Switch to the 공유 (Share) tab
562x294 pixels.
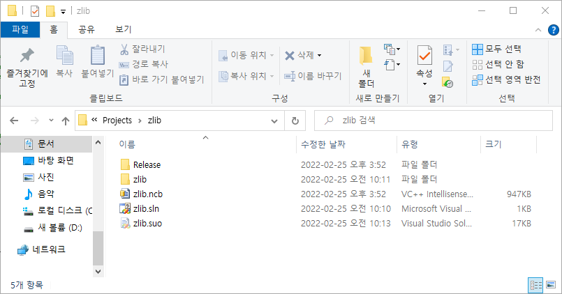87,29
